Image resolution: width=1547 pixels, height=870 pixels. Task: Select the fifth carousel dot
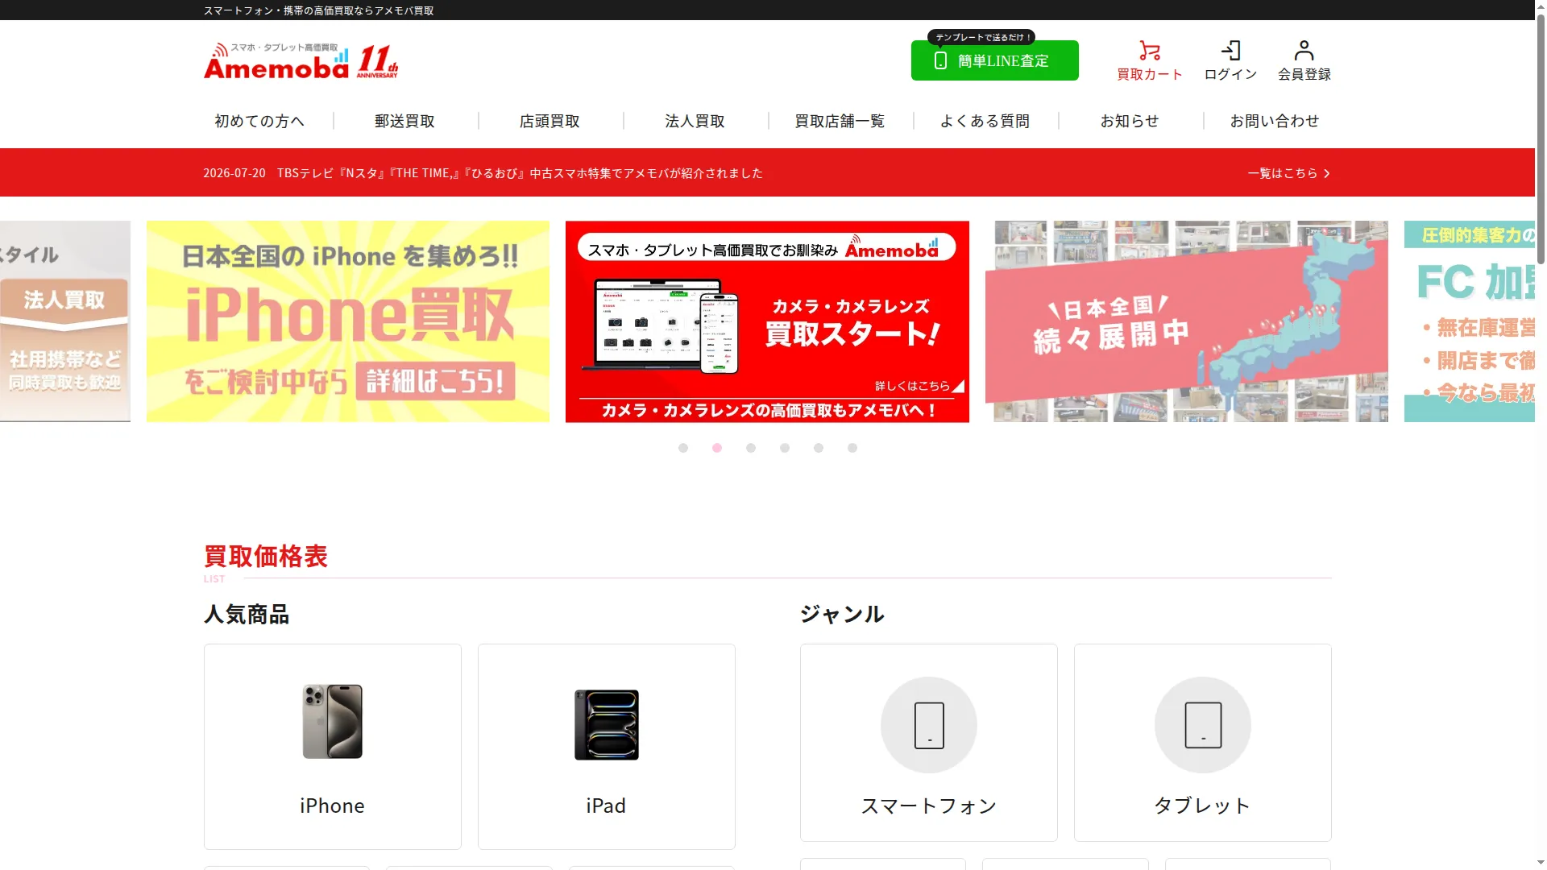click(819, 448)
